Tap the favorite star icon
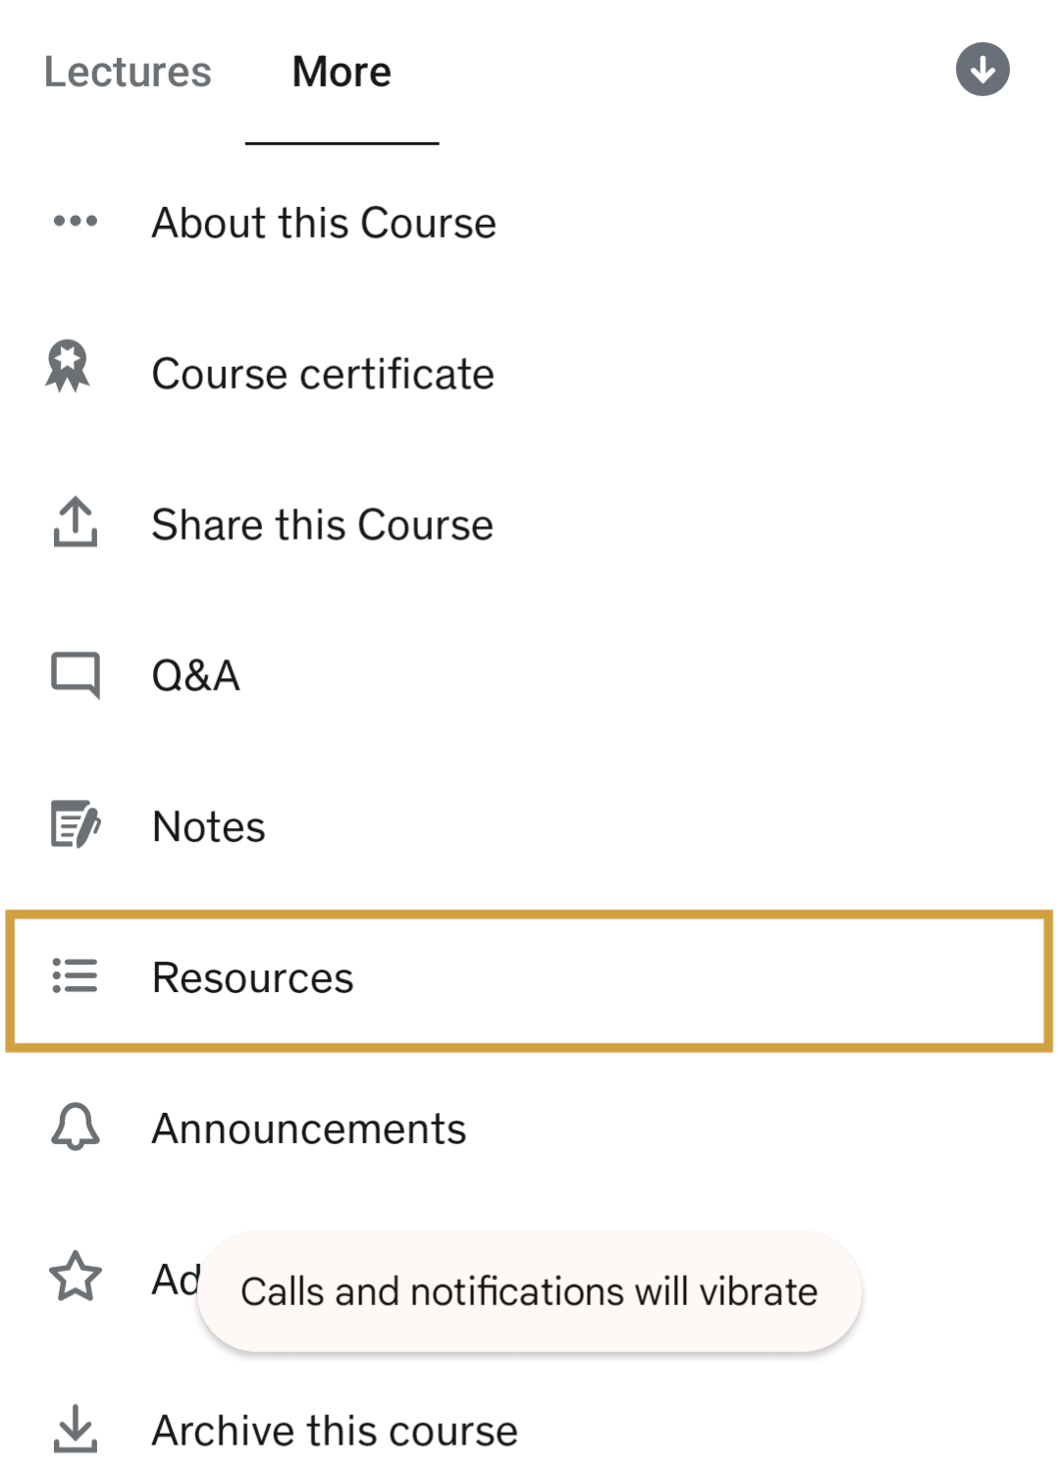This screenshot has height=1470, width=1059. [76, 1277]
